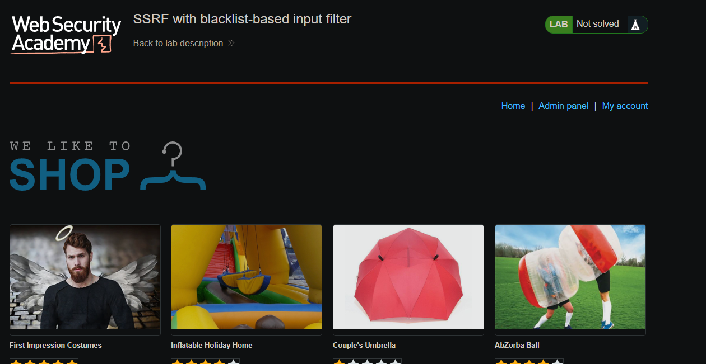Image resolution: width=706 pixels, height=364 pixels.
Task: Click the flask icon in lab status
Action: [x=635, y=25]
